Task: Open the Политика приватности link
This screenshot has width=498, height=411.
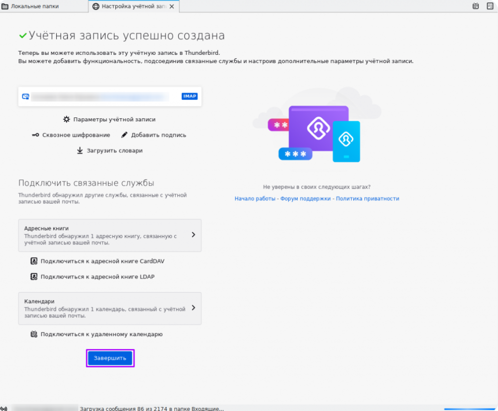Action: pos(367,198)
